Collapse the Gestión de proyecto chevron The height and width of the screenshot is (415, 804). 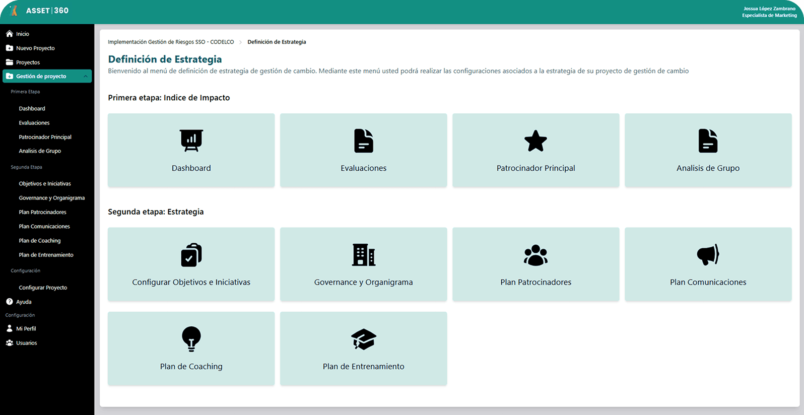tap(86, 77)
